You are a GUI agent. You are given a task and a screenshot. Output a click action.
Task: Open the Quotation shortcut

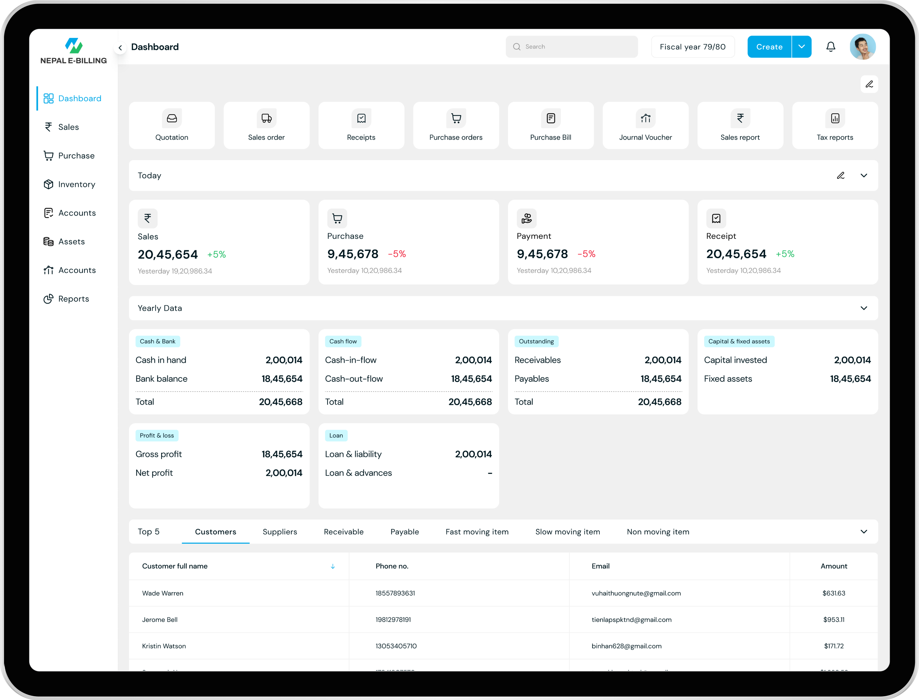(x=172, y=125)
